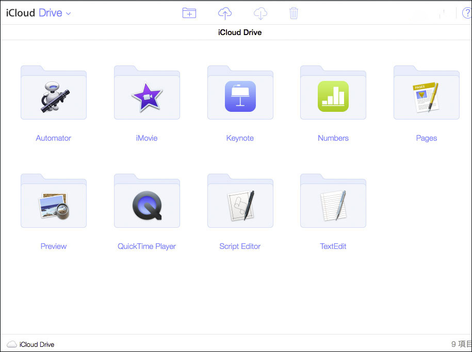Create a new folder with toolbar icon
The height and width of the screenshot is (352, 472).
pyautogui.click(x=189, y=13)
